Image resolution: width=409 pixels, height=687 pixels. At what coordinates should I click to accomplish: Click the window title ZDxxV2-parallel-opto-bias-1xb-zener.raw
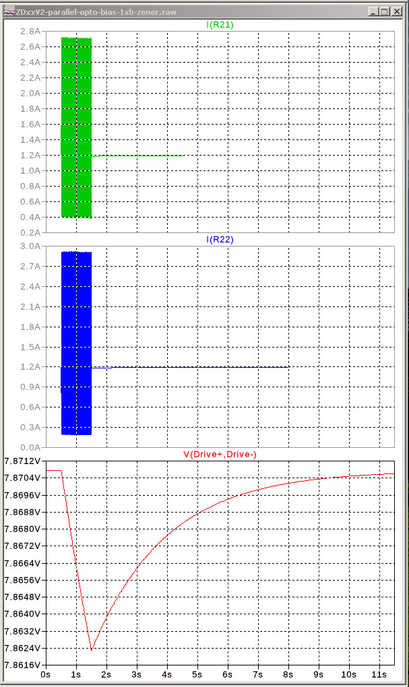(x=96, y=12)
